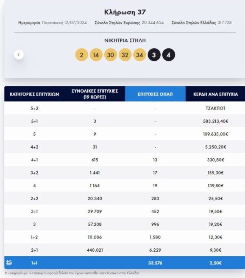Select the yellow ball number 34
This screenshot has height=278, width=245.
click(x=139, y=55)
